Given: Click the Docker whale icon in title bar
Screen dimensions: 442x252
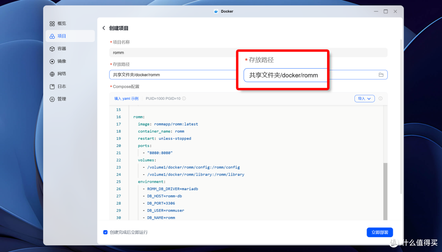Looking at the screenshot, I should coord(216,11).
